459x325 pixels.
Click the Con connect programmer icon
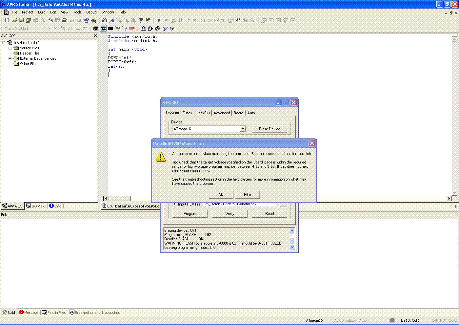coord(96,29)
